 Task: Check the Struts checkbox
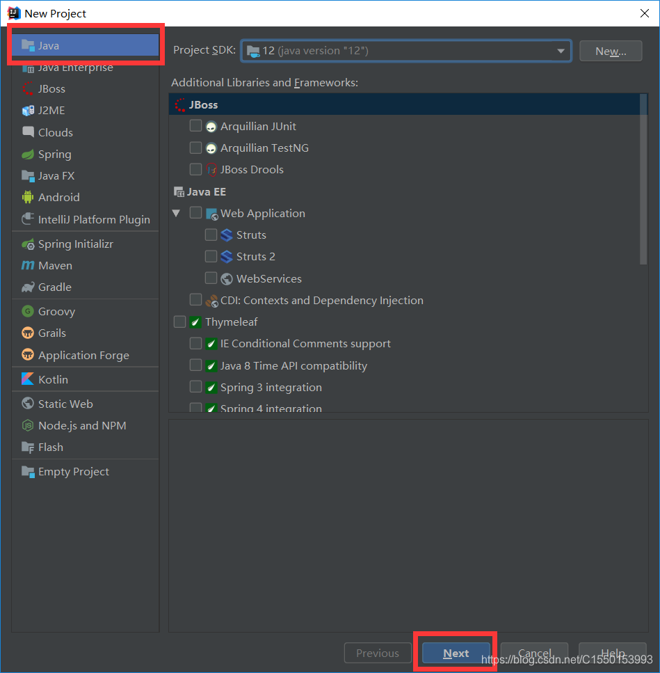tap(211, 235)
